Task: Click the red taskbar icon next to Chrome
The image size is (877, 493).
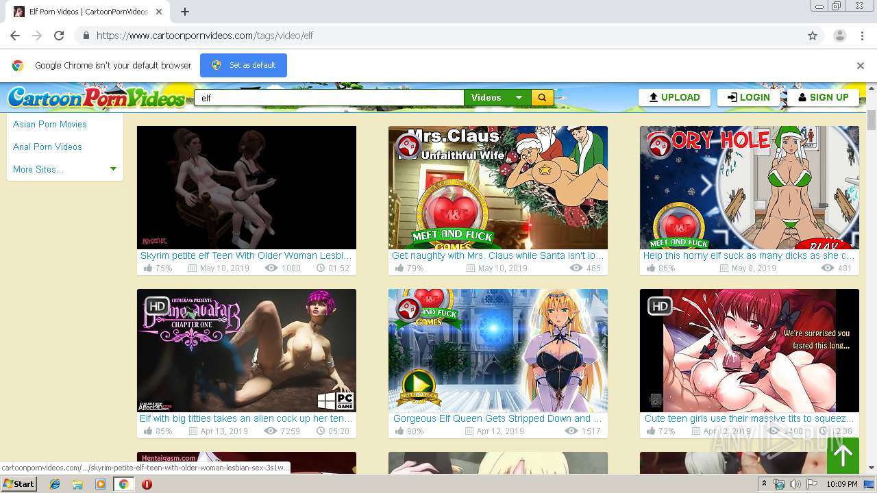Action: [147, 484]
